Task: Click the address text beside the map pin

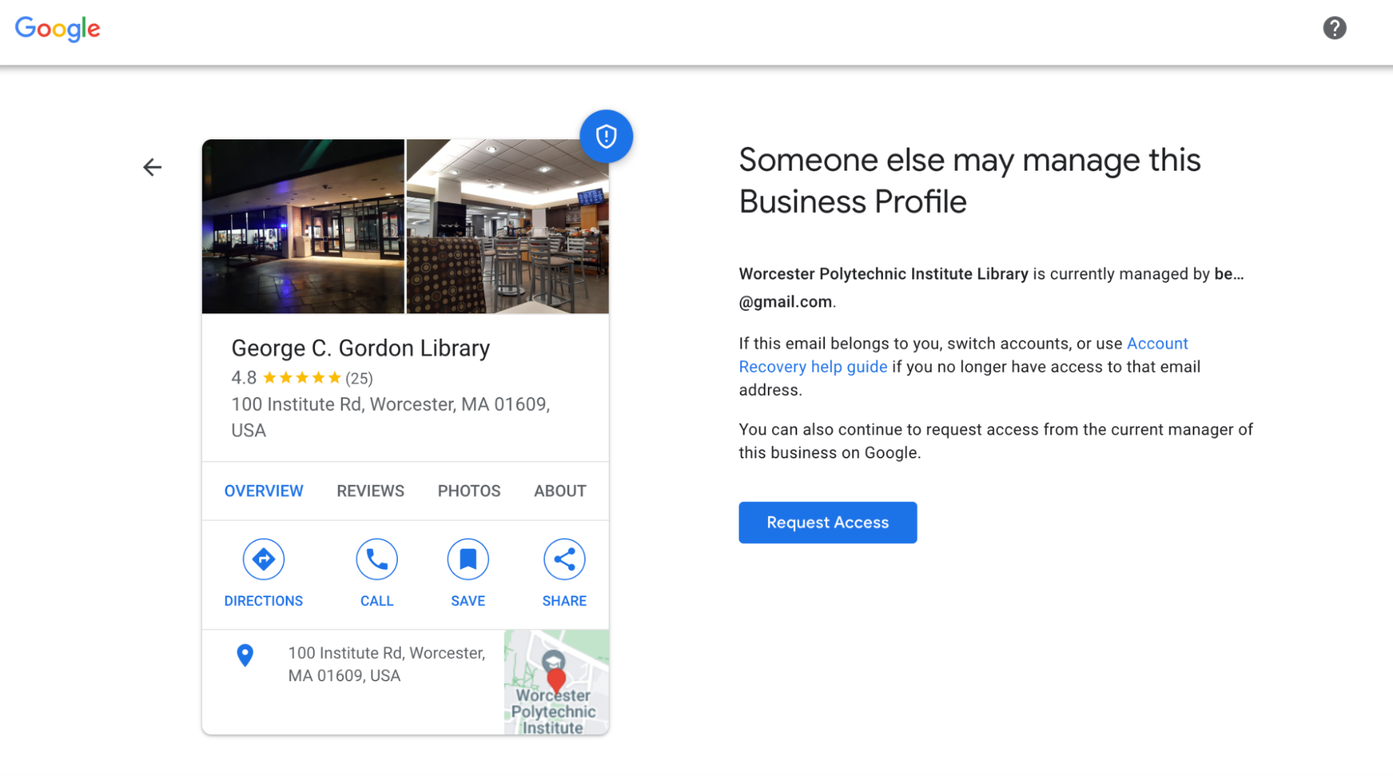Action: tap(387, 664)
